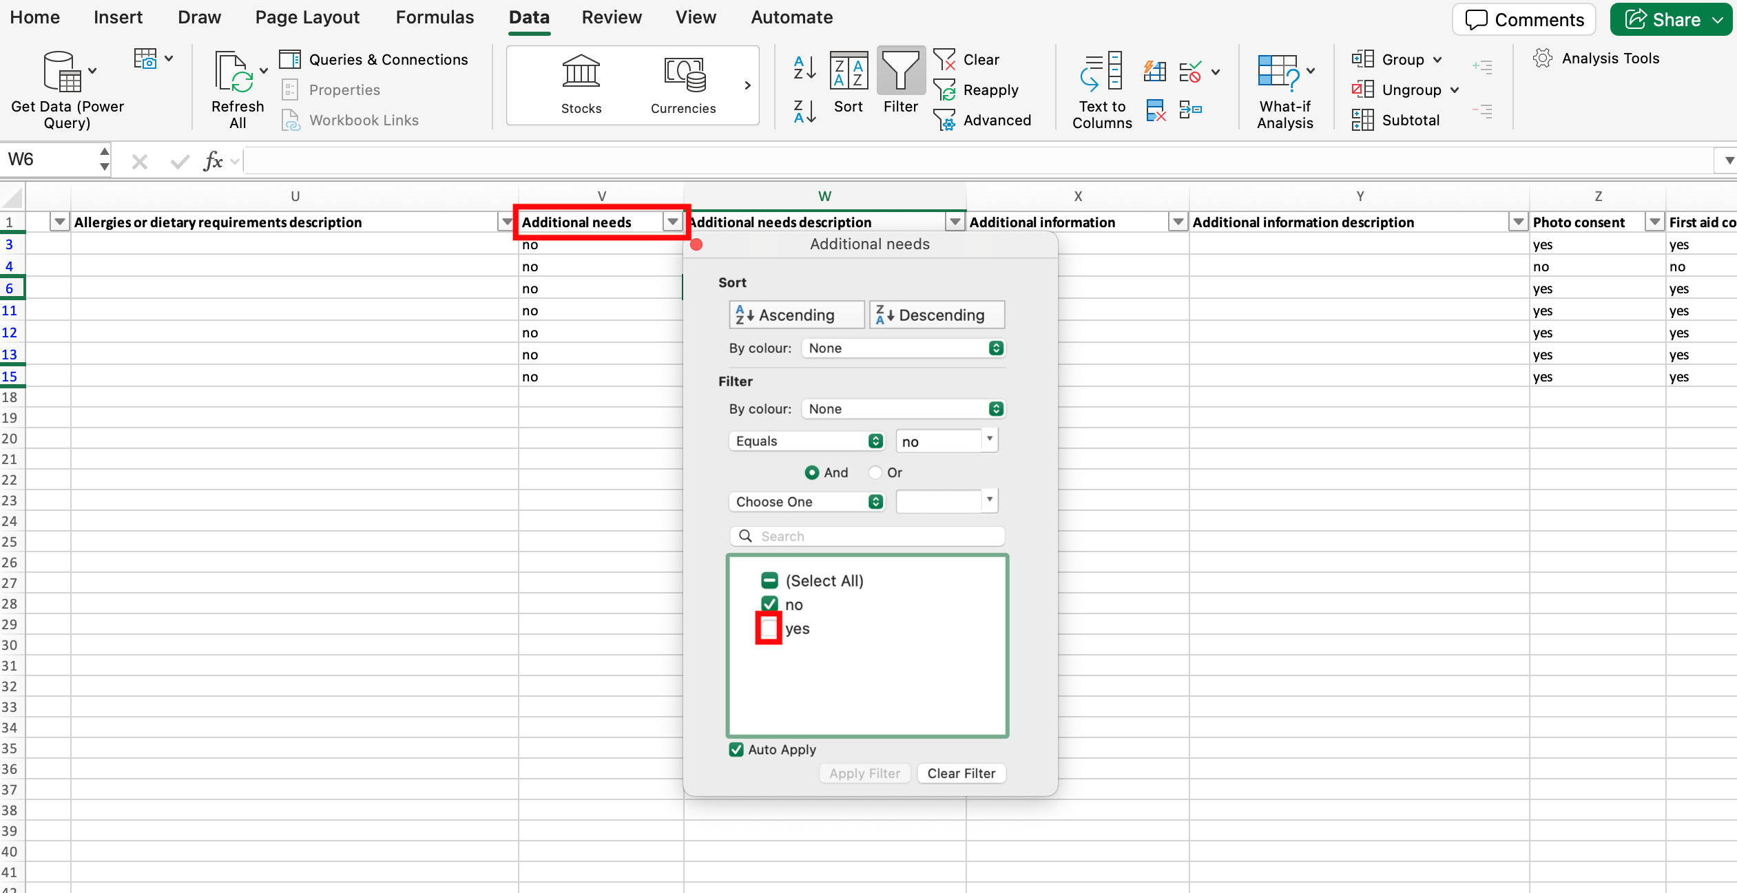This screenshot has width=1737, height=893.
Task: Open the Equals condition dropdown
Action: click(x=807, y=441)
